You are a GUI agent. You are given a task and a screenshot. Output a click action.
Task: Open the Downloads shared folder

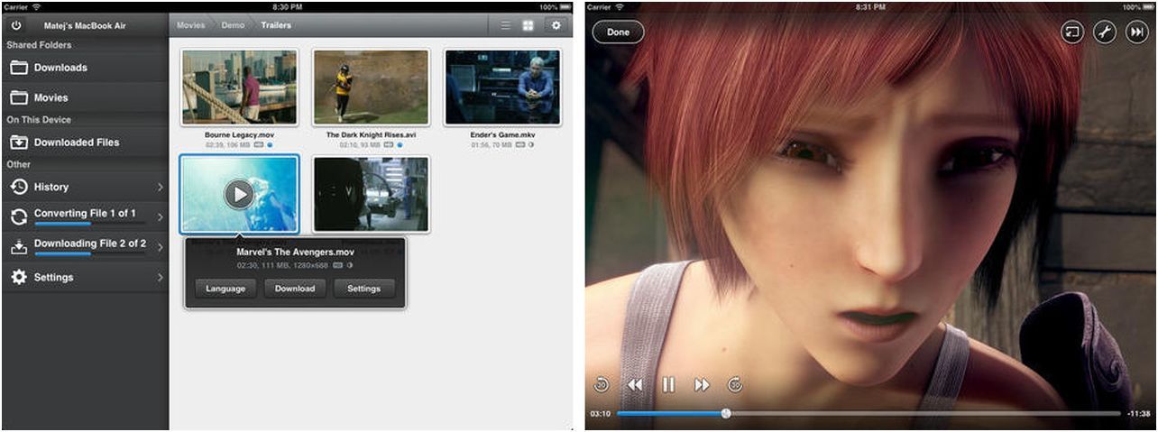pyautogui.click(x=85, y=68)
